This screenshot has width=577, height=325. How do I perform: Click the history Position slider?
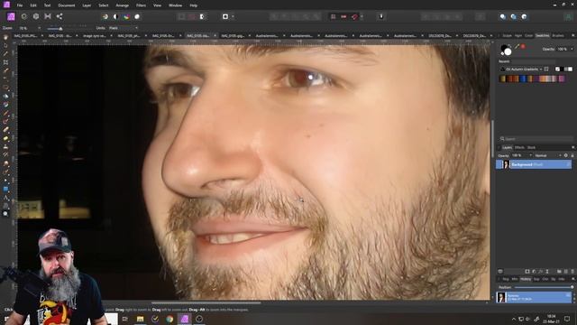click(544, 287)
